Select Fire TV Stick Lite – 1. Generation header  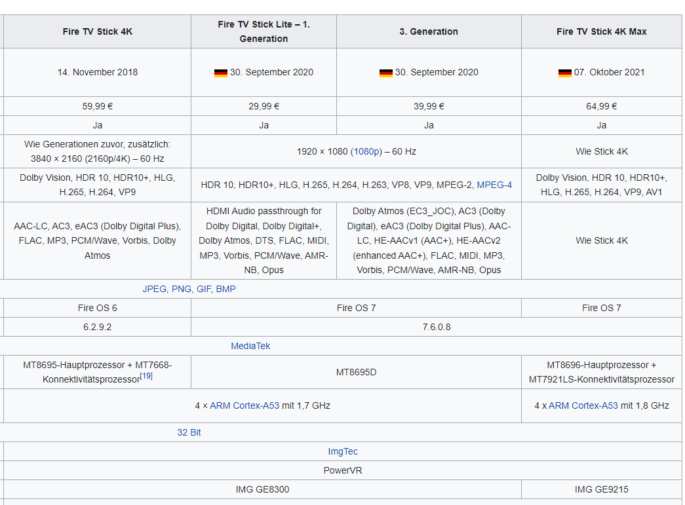(264, 31)
